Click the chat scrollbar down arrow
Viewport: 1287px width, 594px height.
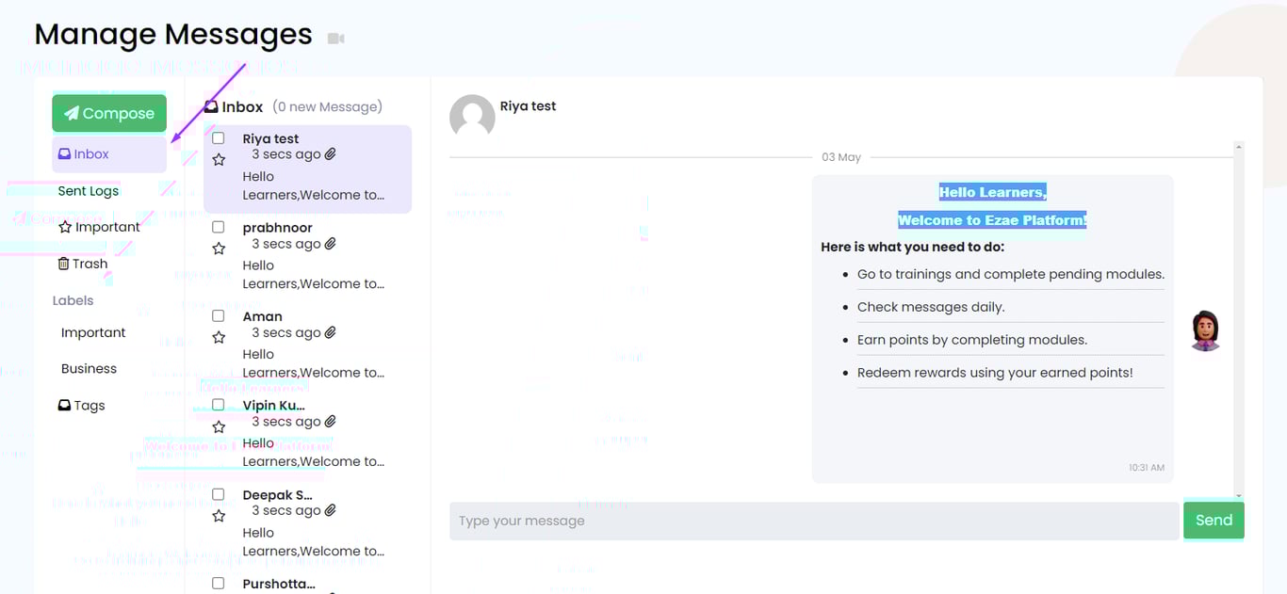point(1239,495)
